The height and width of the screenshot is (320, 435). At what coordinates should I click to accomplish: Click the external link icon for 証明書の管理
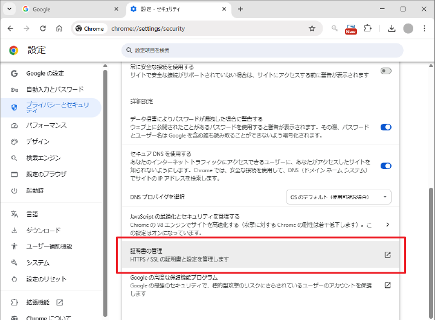pyautogui.click(x=388, y=255)
